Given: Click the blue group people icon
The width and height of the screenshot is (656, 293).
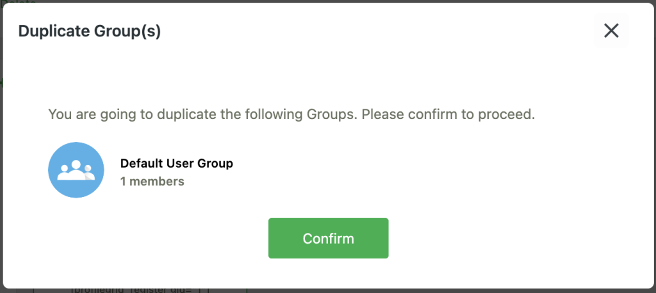Looking at the screenshot, I should coord(76,170).
